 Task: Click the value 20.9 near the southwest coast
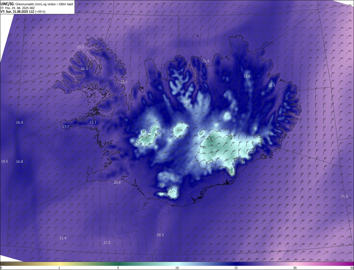[x=117, y=182]
